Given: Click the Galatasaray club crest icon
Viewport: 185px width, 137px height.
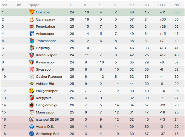Looking at the screenshot, I should click(31, 19).
